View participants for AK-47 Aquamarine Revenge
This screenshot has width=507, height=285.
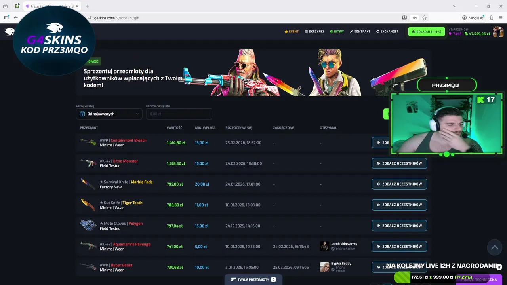(399, 246)
